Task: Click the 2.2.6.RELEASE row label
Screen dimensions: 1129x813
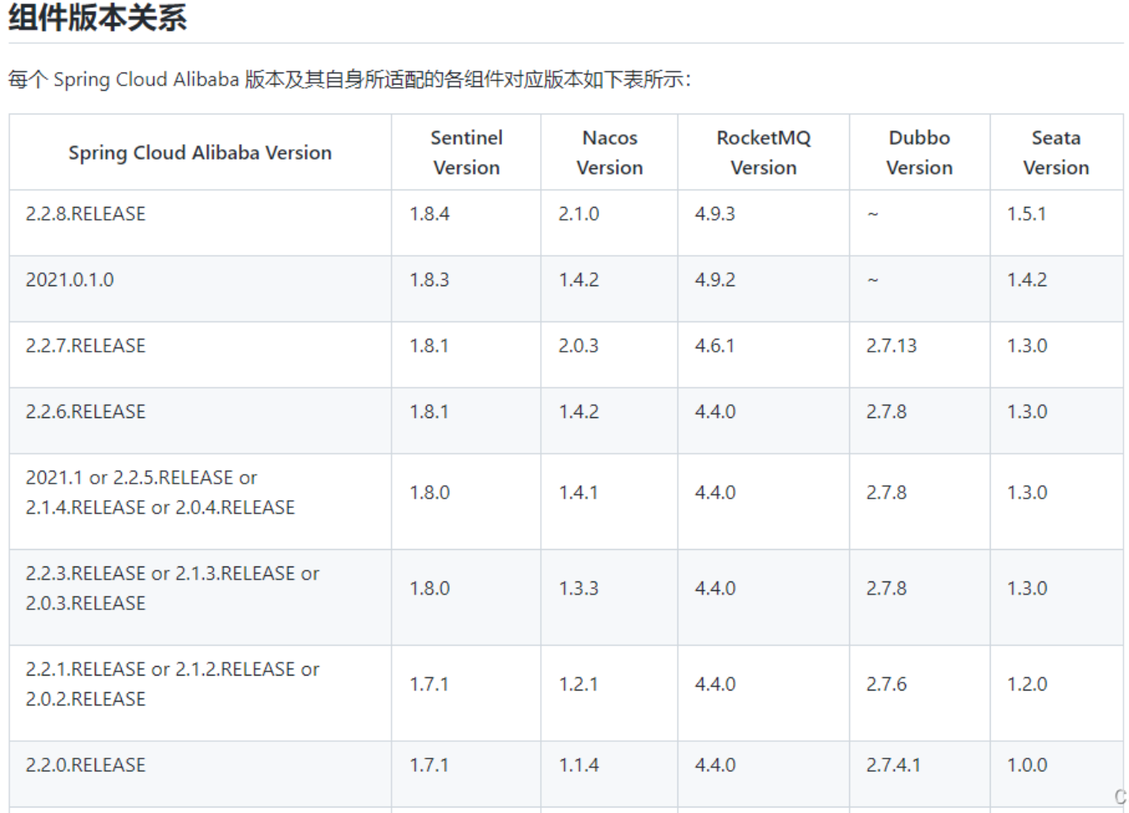Action: click(85, 412)
